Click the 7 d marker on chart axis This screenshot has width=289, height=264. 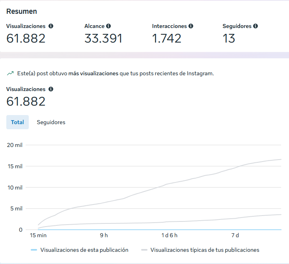point(235,235)
